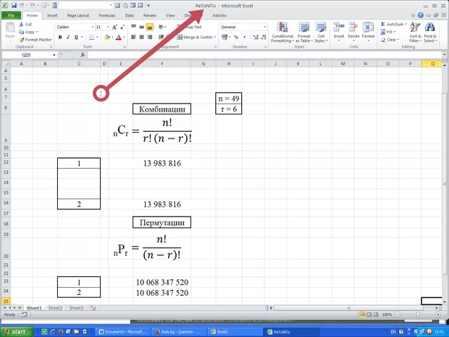This screenshot has height=337, width=449.
Task: Switch to the Page Layout tab
Action: (x=78, y=15)
